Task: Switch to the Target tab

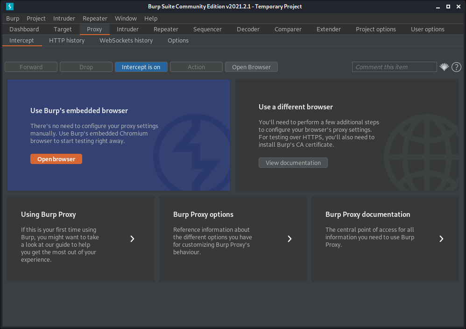Action: 63,29
